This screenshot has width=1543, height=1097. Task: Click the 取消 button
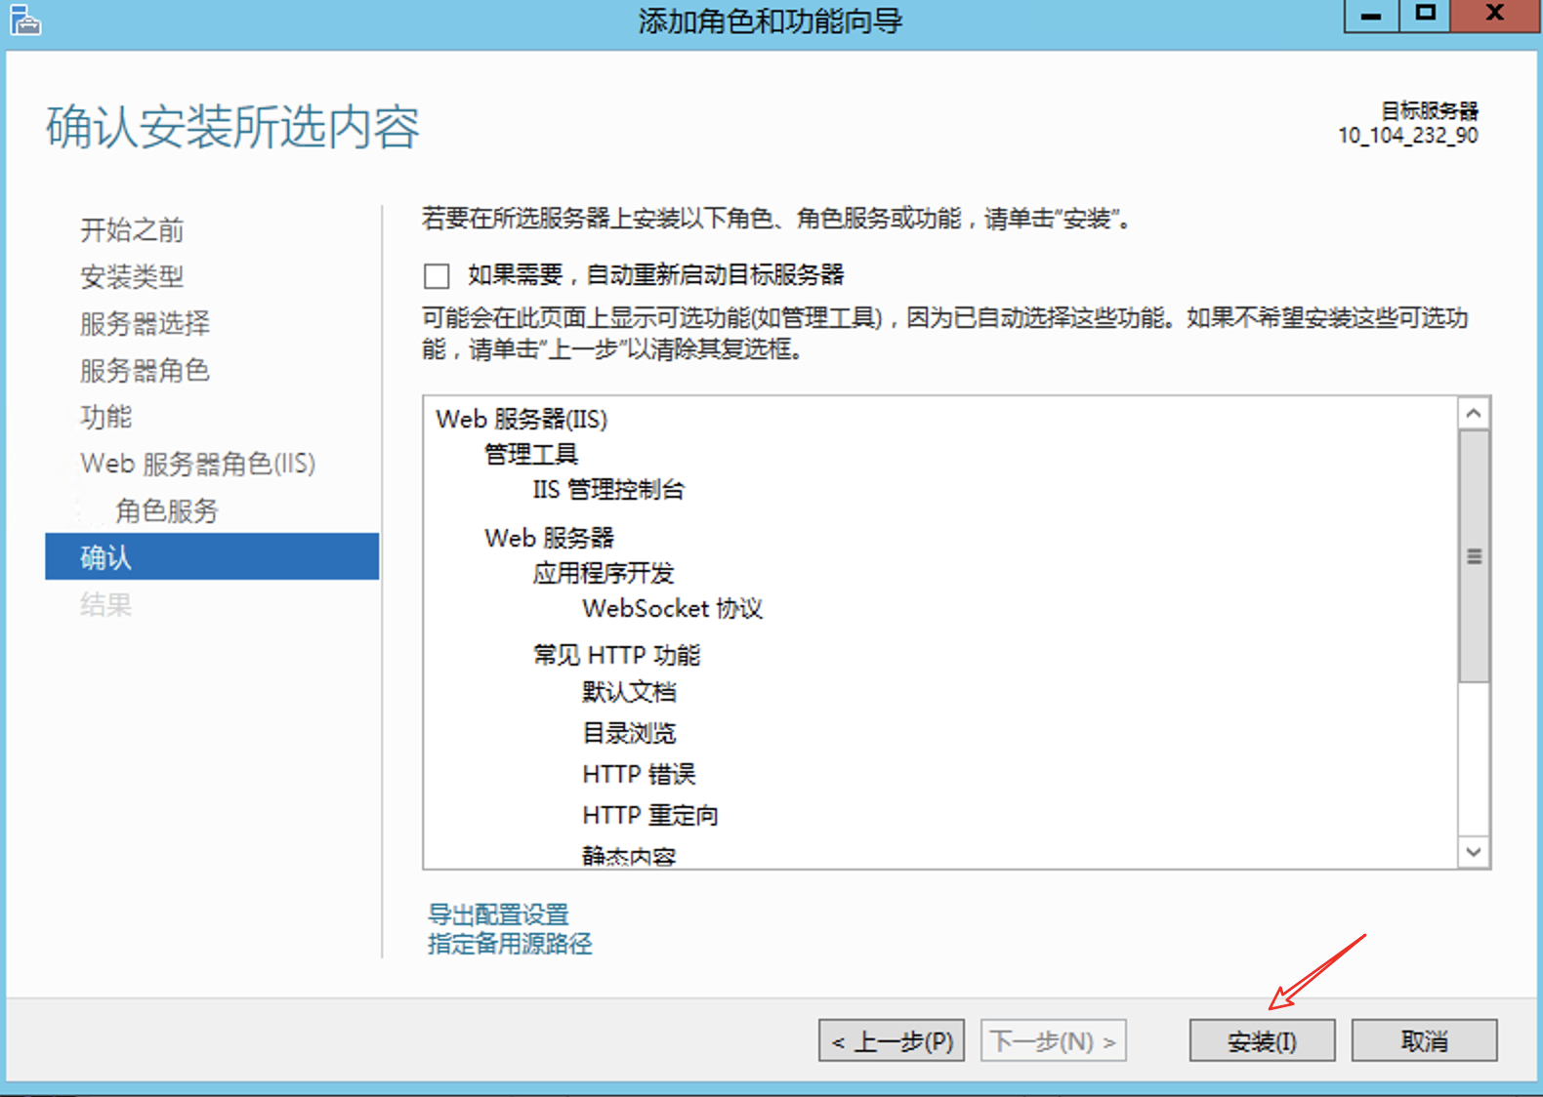(1424, 1040)
